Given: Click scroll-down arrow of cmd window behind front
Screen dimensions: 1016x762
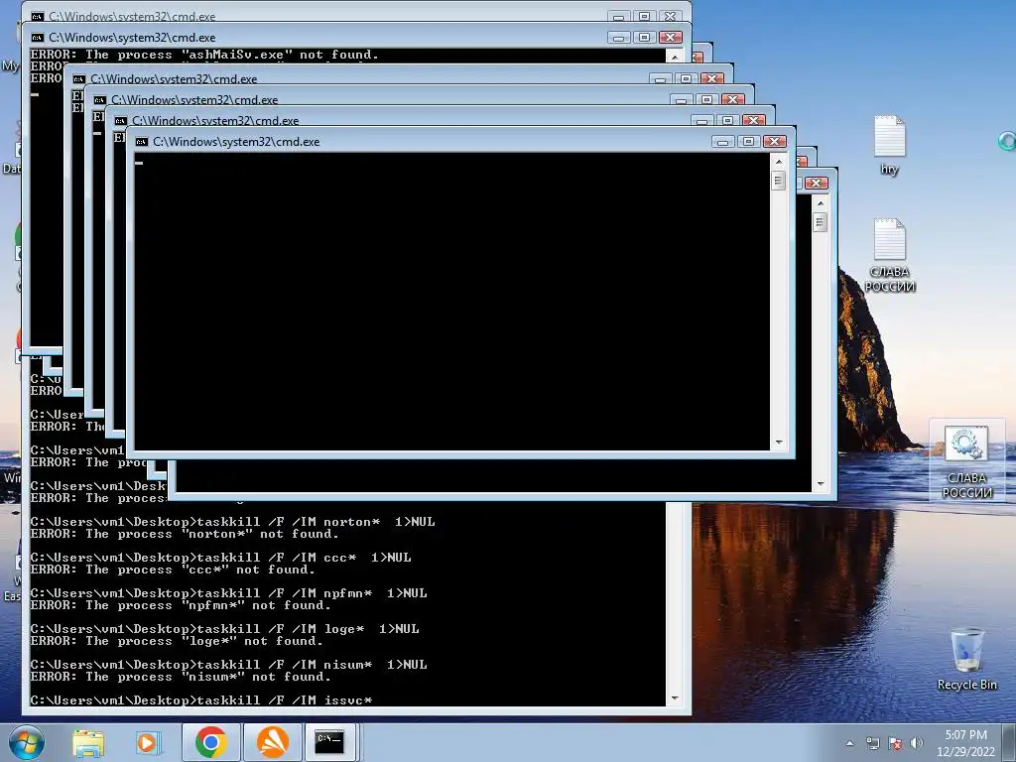Looking at the screenshot, I should tap(821, 483).
